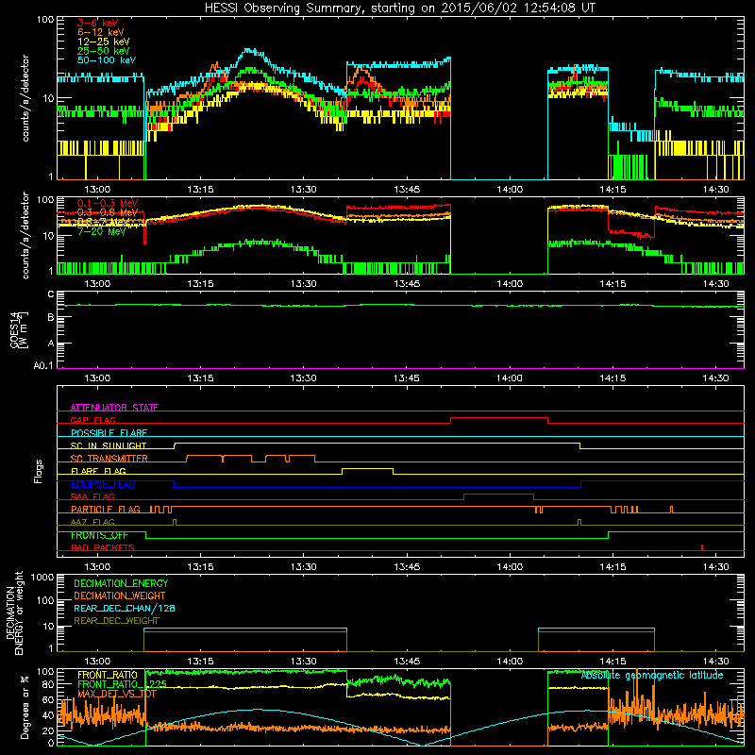Select the SC_IN_SUNLIGHT flag label

(x=109, y=445)
